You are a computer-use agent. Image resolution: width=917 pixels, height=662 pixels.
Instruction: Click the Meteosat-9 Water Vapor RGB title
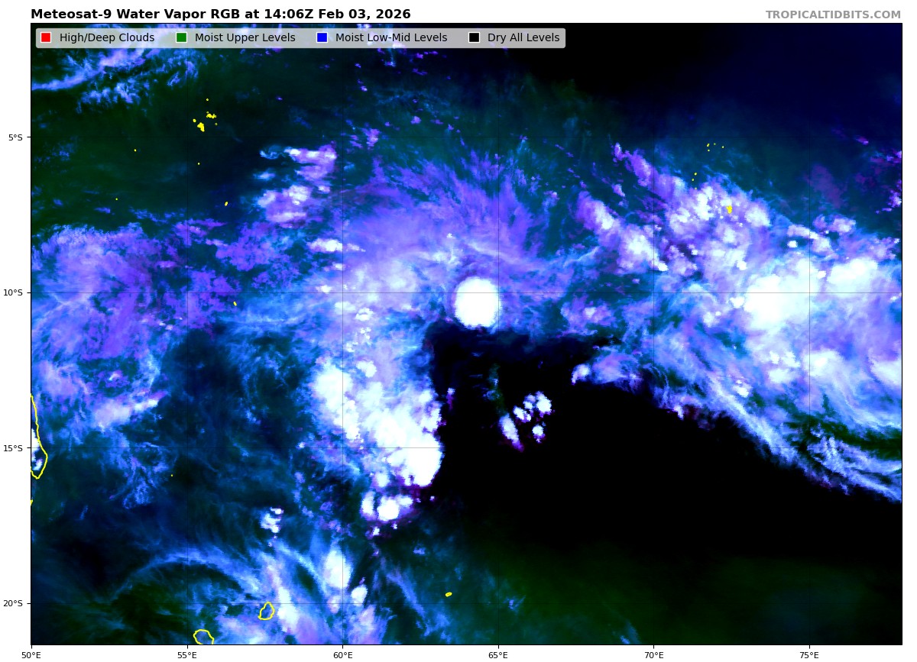[x=220, y=15]
